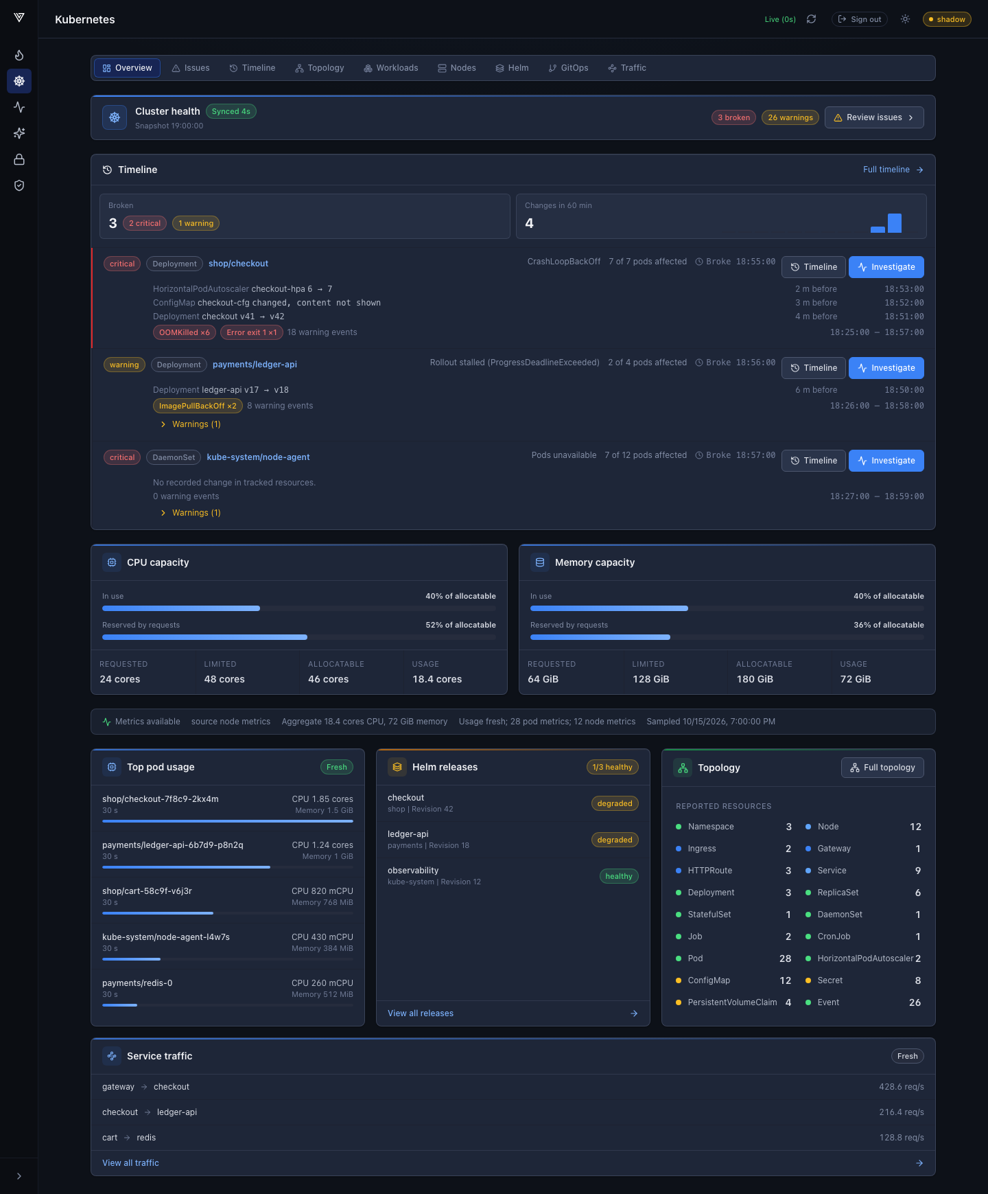
Task: Click the Top pod usage chip icon
Action: coord(112,767)
